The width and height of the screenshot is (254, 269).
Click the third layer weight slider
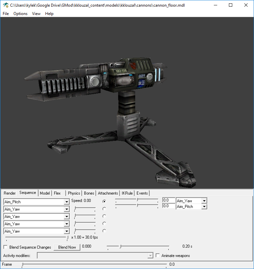click(x=85, y=216)
